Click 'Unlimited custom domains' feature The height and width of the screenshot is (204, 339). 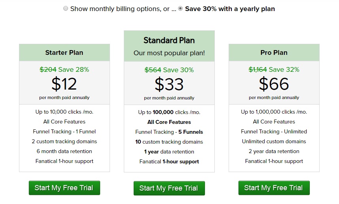[274, 141]
